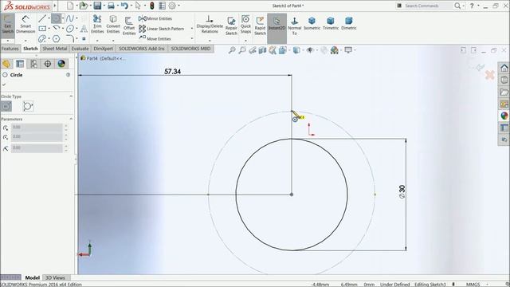Click Move Entities

coord(155,39)
